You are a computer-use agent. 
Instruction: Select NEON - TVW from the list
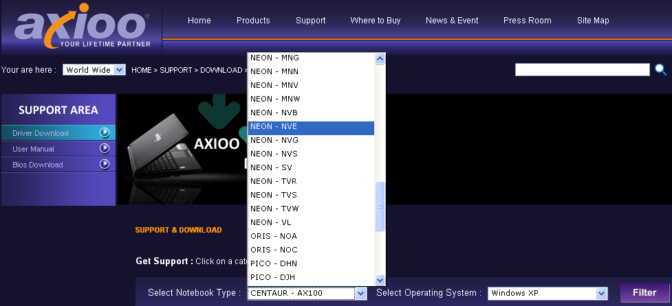[x=311, y=209]
